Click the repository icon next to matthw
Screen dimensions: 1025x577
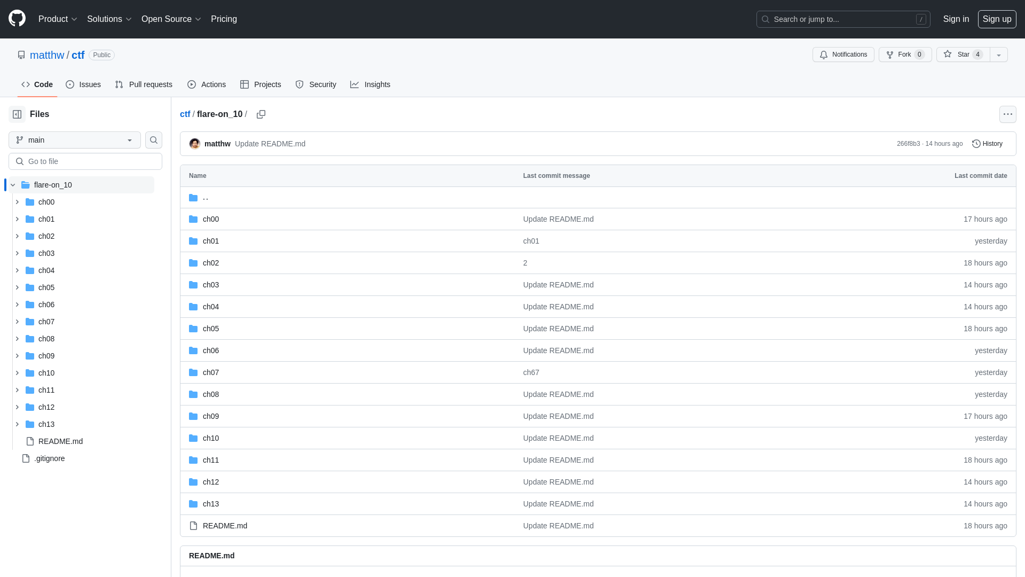(21, 55)
